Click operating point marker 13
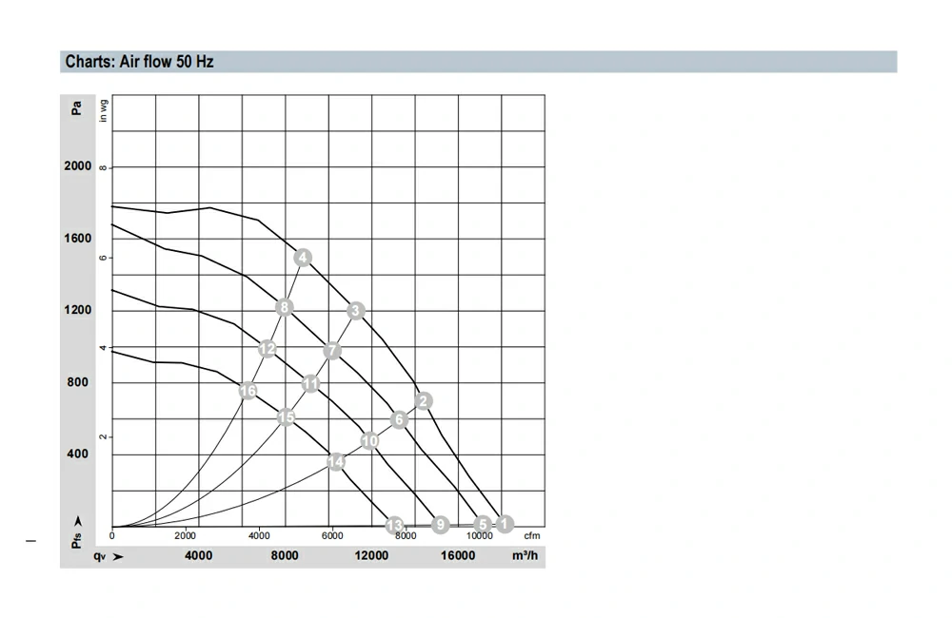Screen dimensions: 952x618 [395, 525]
